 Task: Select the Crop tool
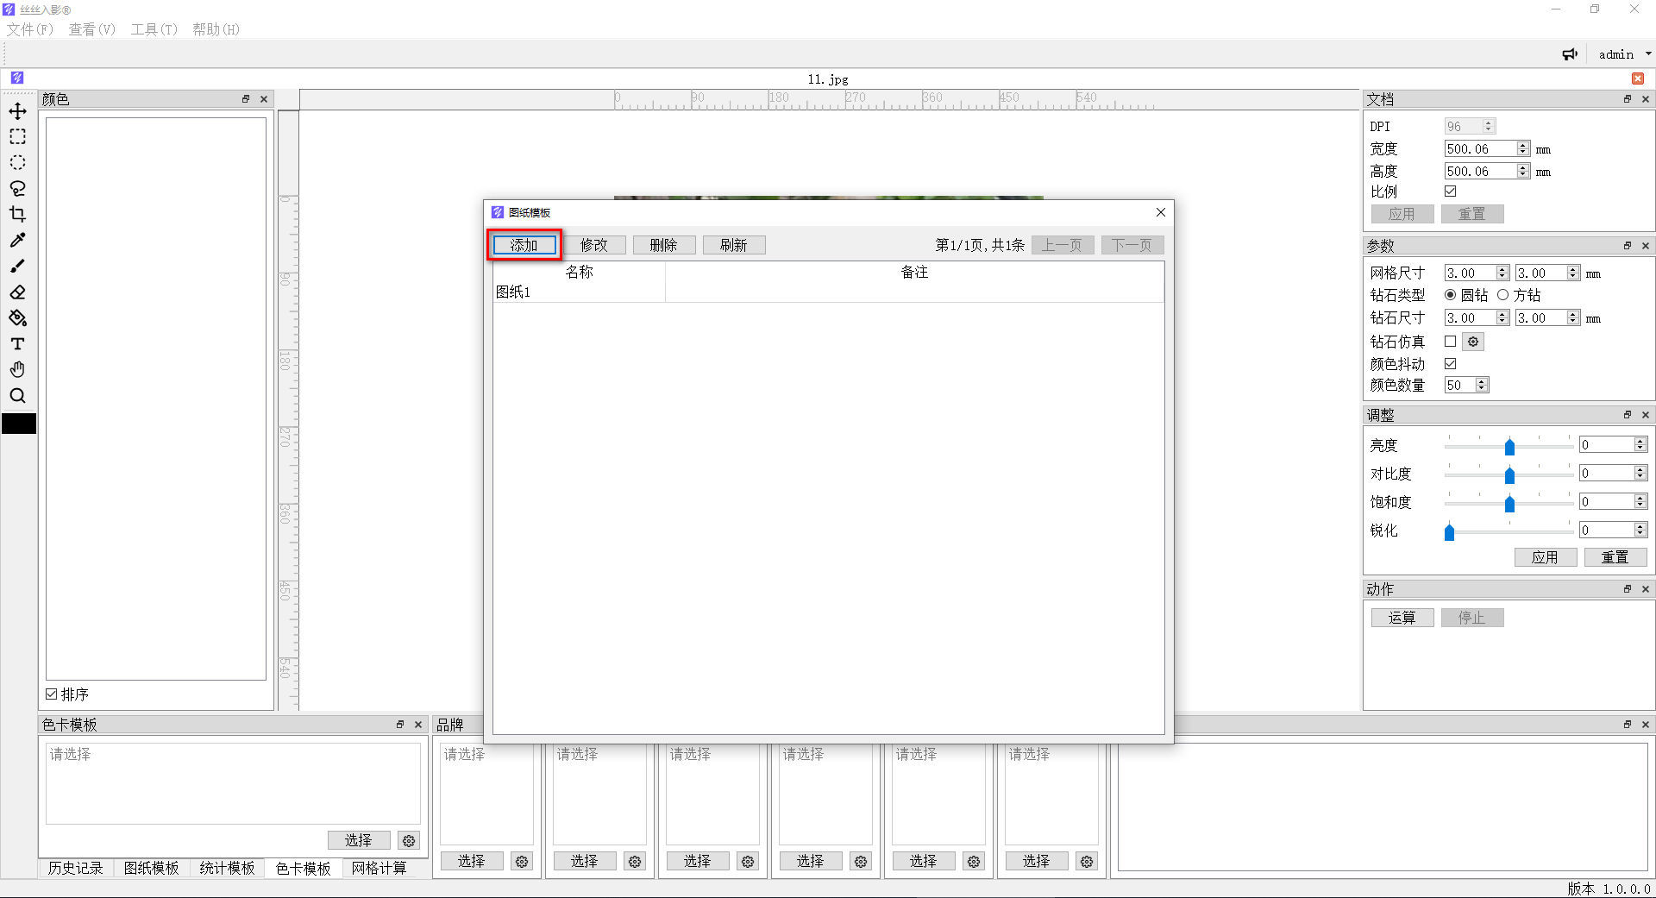click(x=17, y=215)
